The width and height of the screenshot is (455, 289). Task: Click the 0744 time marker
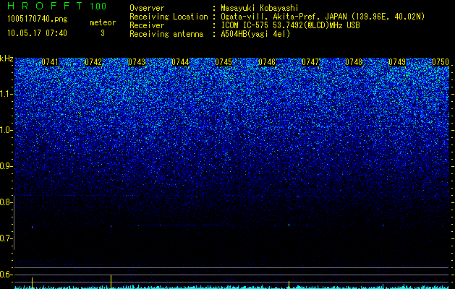[180, 62]
